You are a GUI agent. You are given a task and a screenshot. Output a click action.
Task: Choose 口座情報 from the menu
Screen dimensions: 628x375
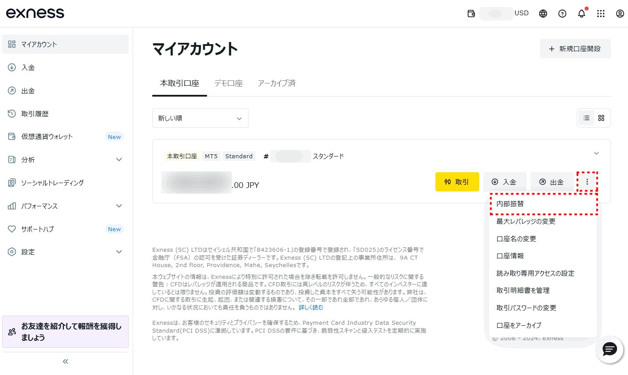543,256
